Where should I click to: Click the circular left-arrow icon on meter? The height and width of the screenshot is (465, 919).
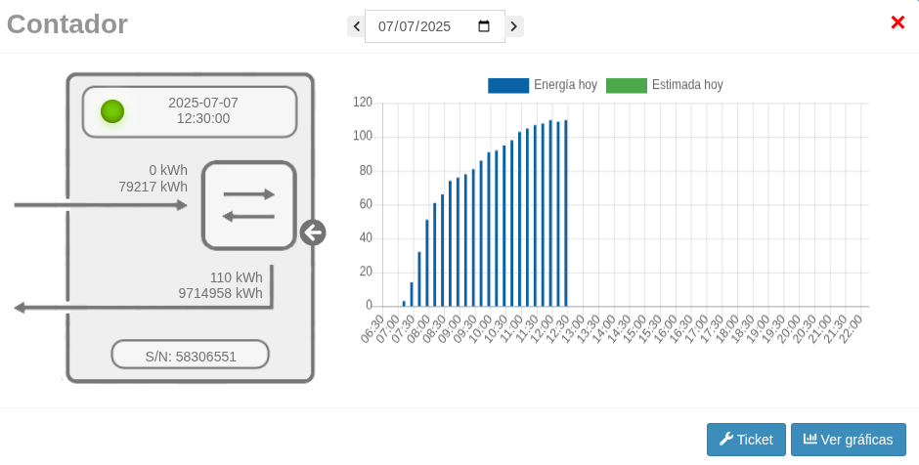click(313, 232)
